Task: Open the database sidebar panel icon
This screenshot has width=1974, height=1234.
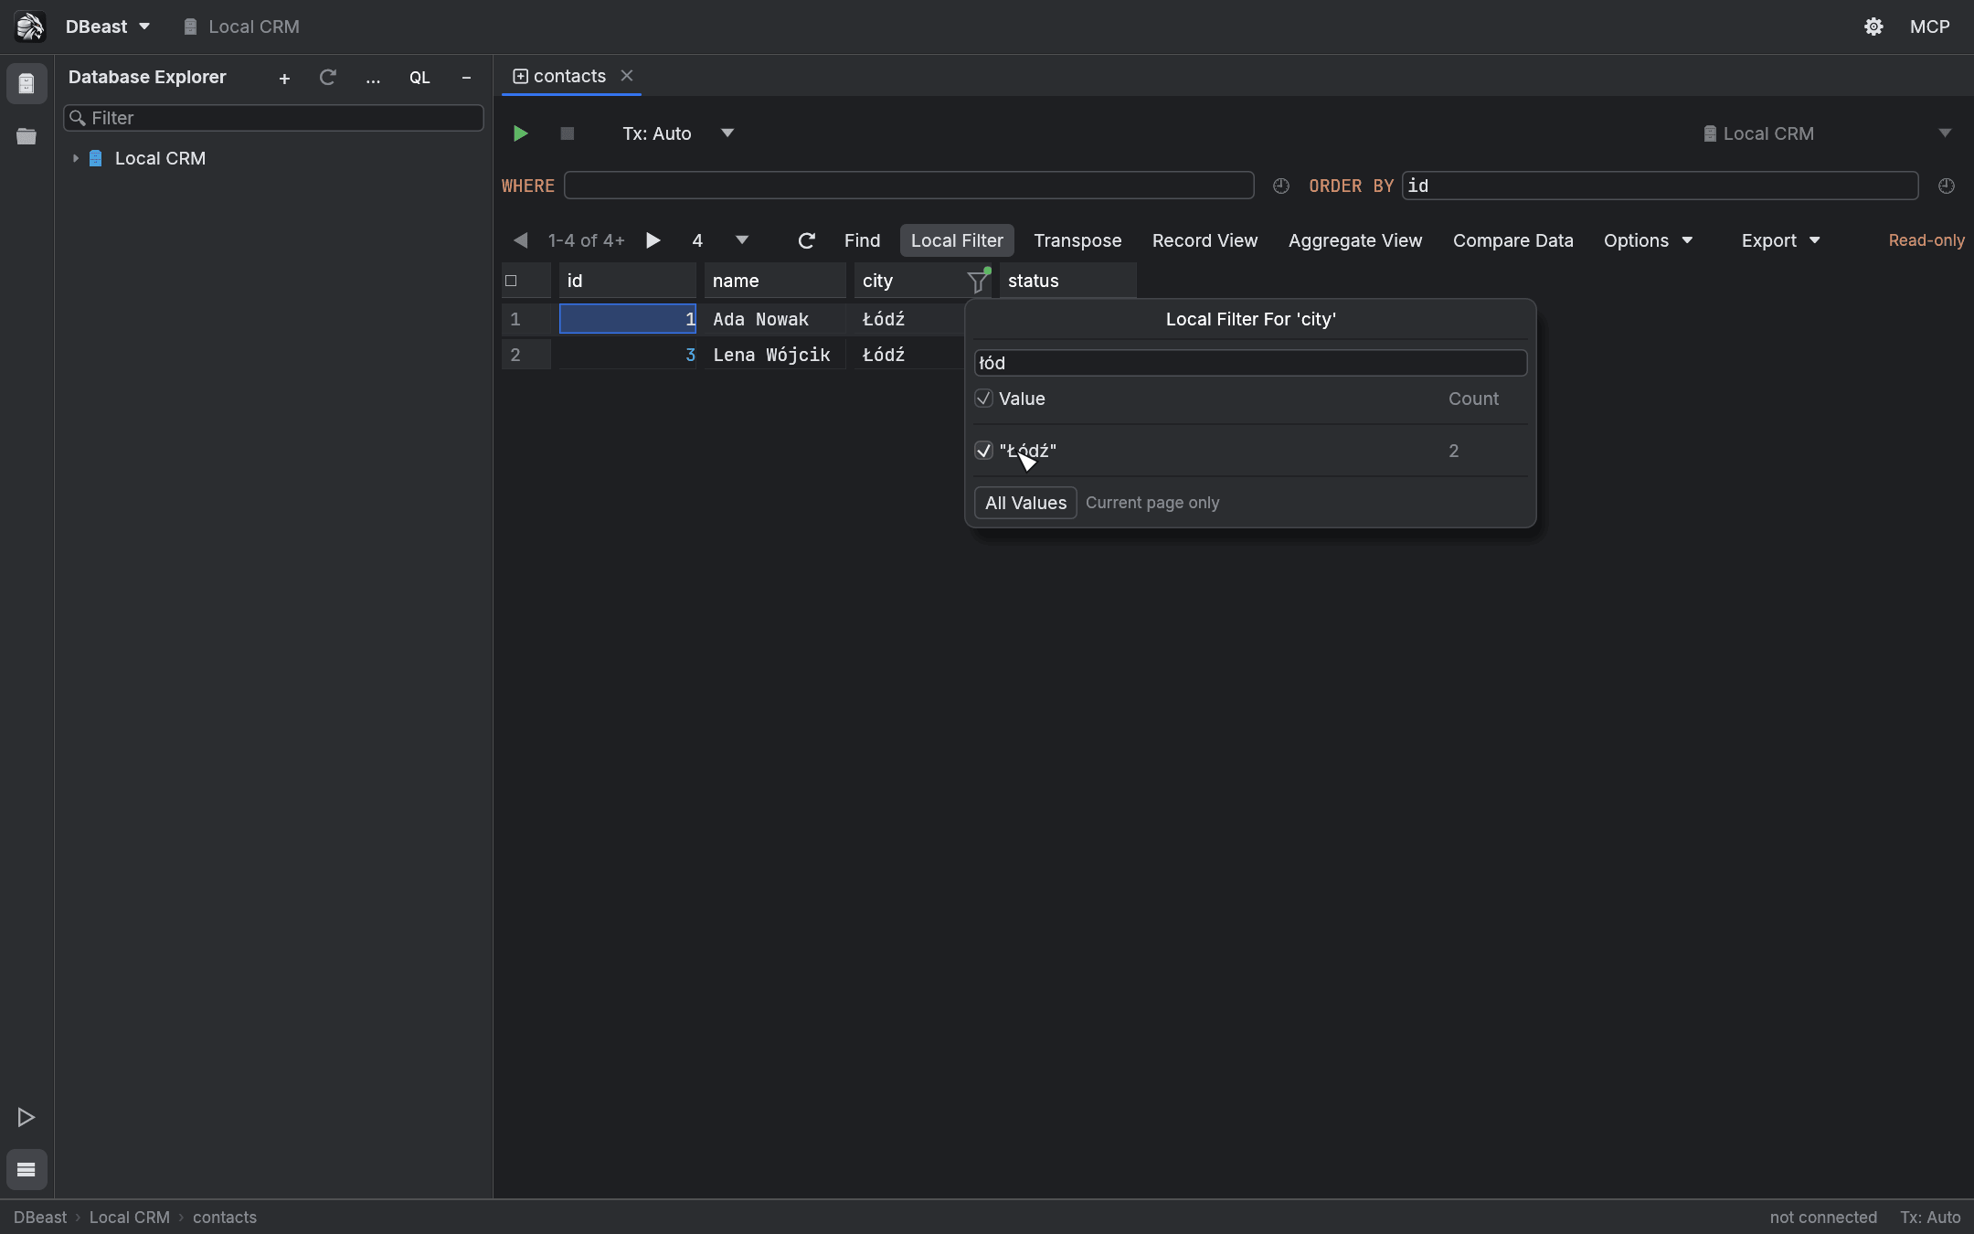Action: 27,84
